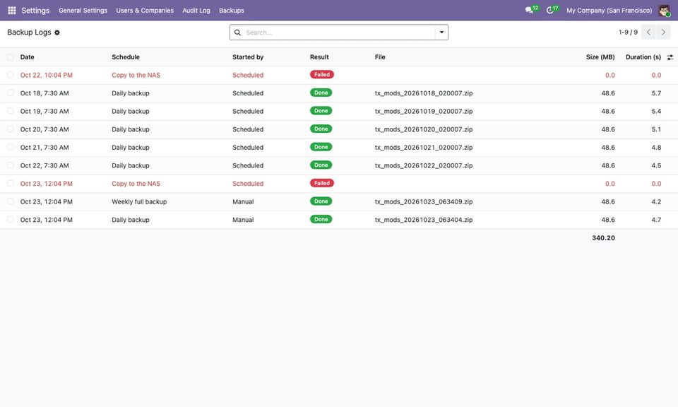Click the 5.1 duration value
Screen dimensions: 678x407
pyautogui.click(x=656, y=129)
